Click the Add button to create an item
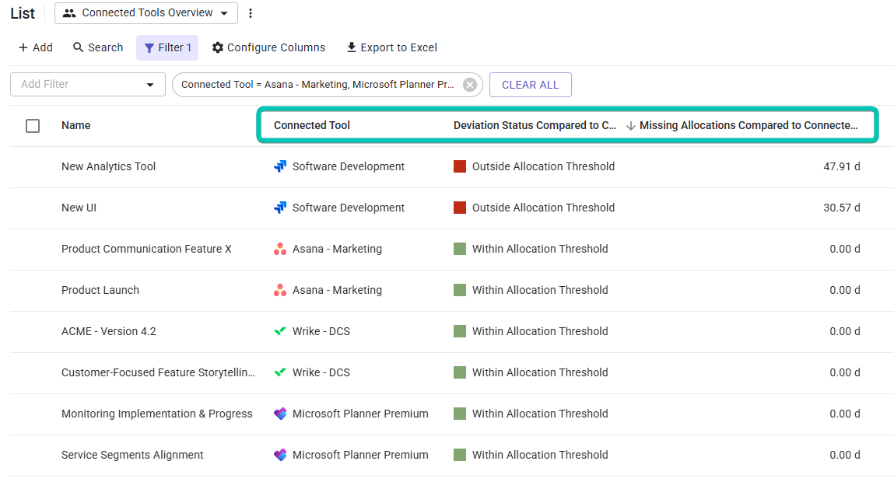This screenshot has width=894, height=489. (x=35, y=47)
